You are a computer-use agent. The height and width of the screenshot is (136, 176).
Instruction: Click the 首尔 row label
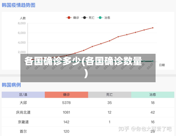(x=23, y=131)
